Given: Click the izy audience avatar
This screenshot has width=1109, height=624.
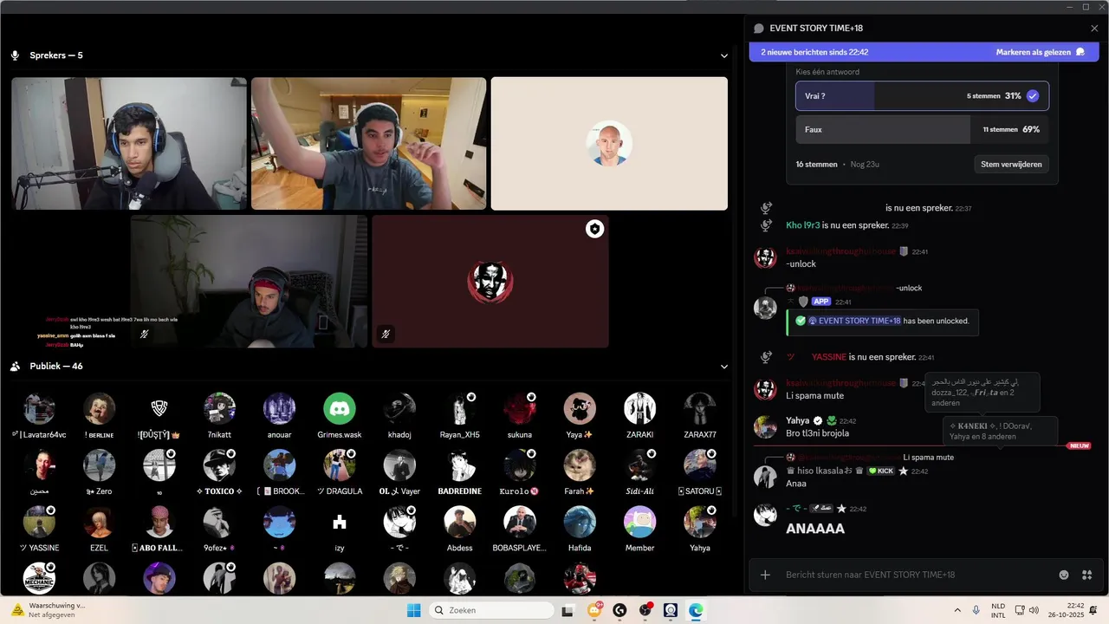Looking at the screenshot, I should tap(340, 522).
